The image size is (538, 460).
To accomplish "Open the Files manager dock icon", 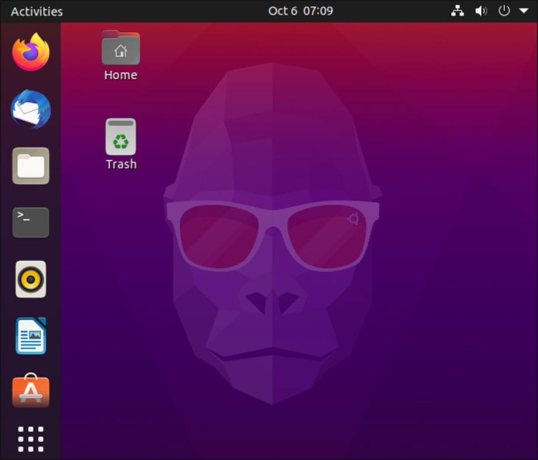I will pyautogui.click(x=31, y=166).
